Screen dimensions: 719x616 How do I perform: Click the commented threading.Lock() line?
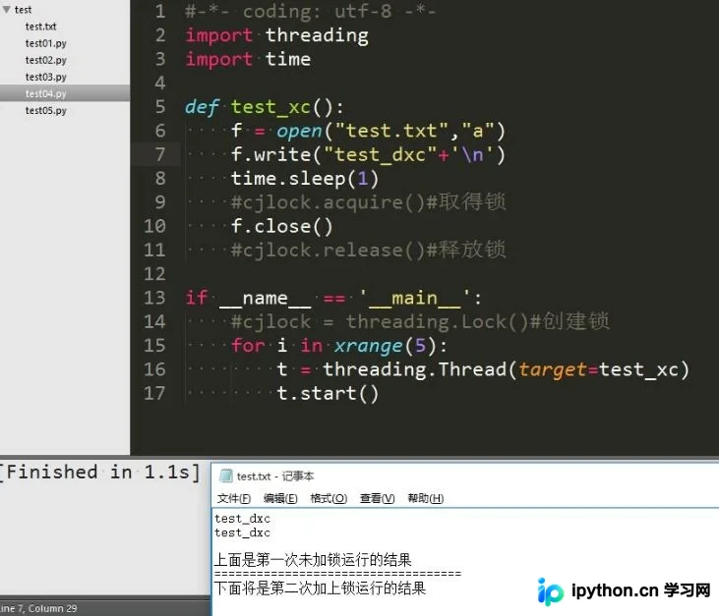click(x=420, y=321)
